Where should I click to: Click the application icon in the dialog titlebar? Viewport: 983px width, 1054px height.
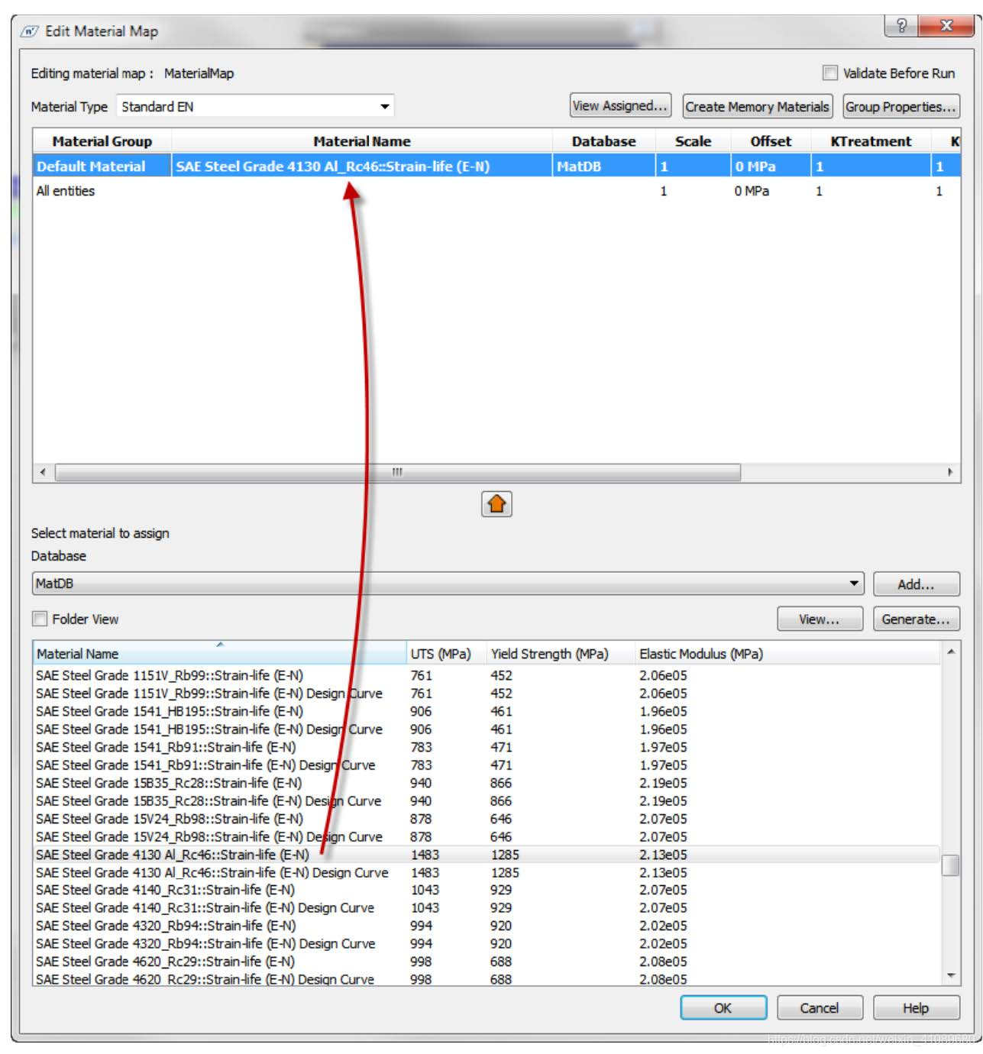point(29,31)
